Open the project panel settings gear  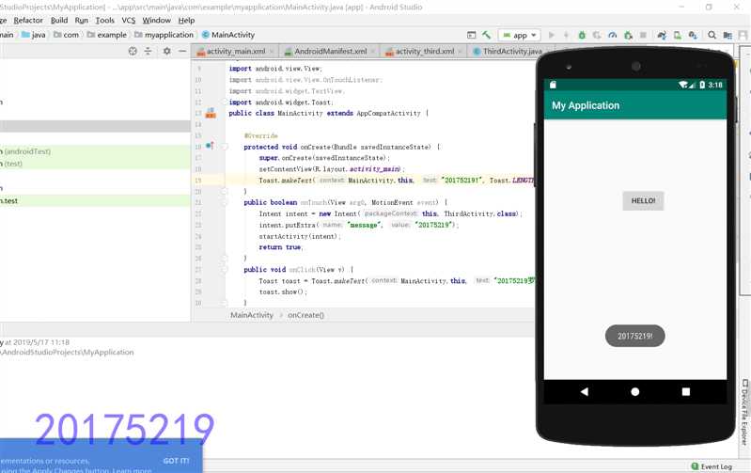[166, 51]
